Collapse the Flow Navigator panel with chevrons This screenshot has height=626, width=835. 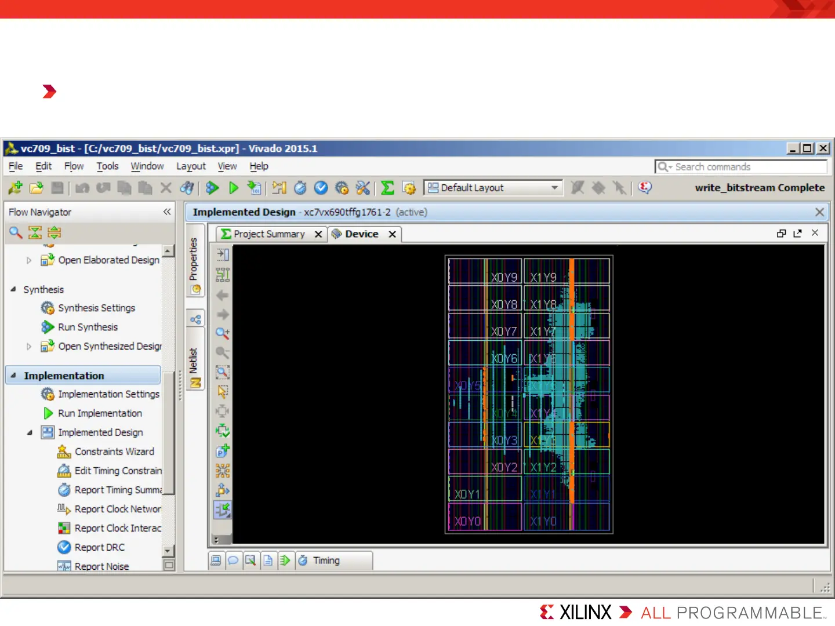pyautogui.click(x=167, y=212)
